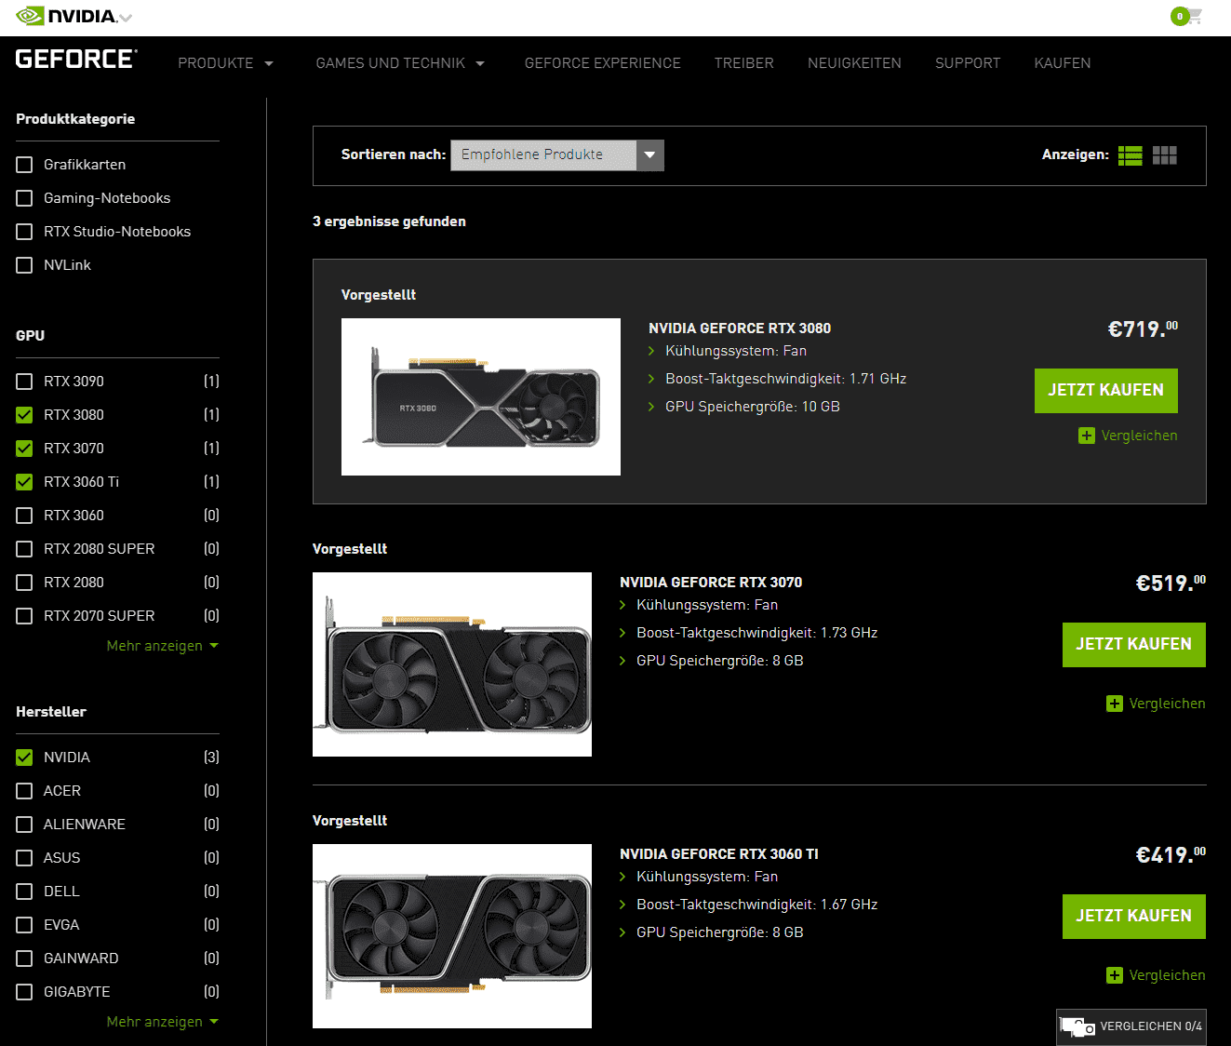The image size is (1231, 1046).
Task: Enable RTX 3060 GPU filter
Action: click(x=24, y=516)
